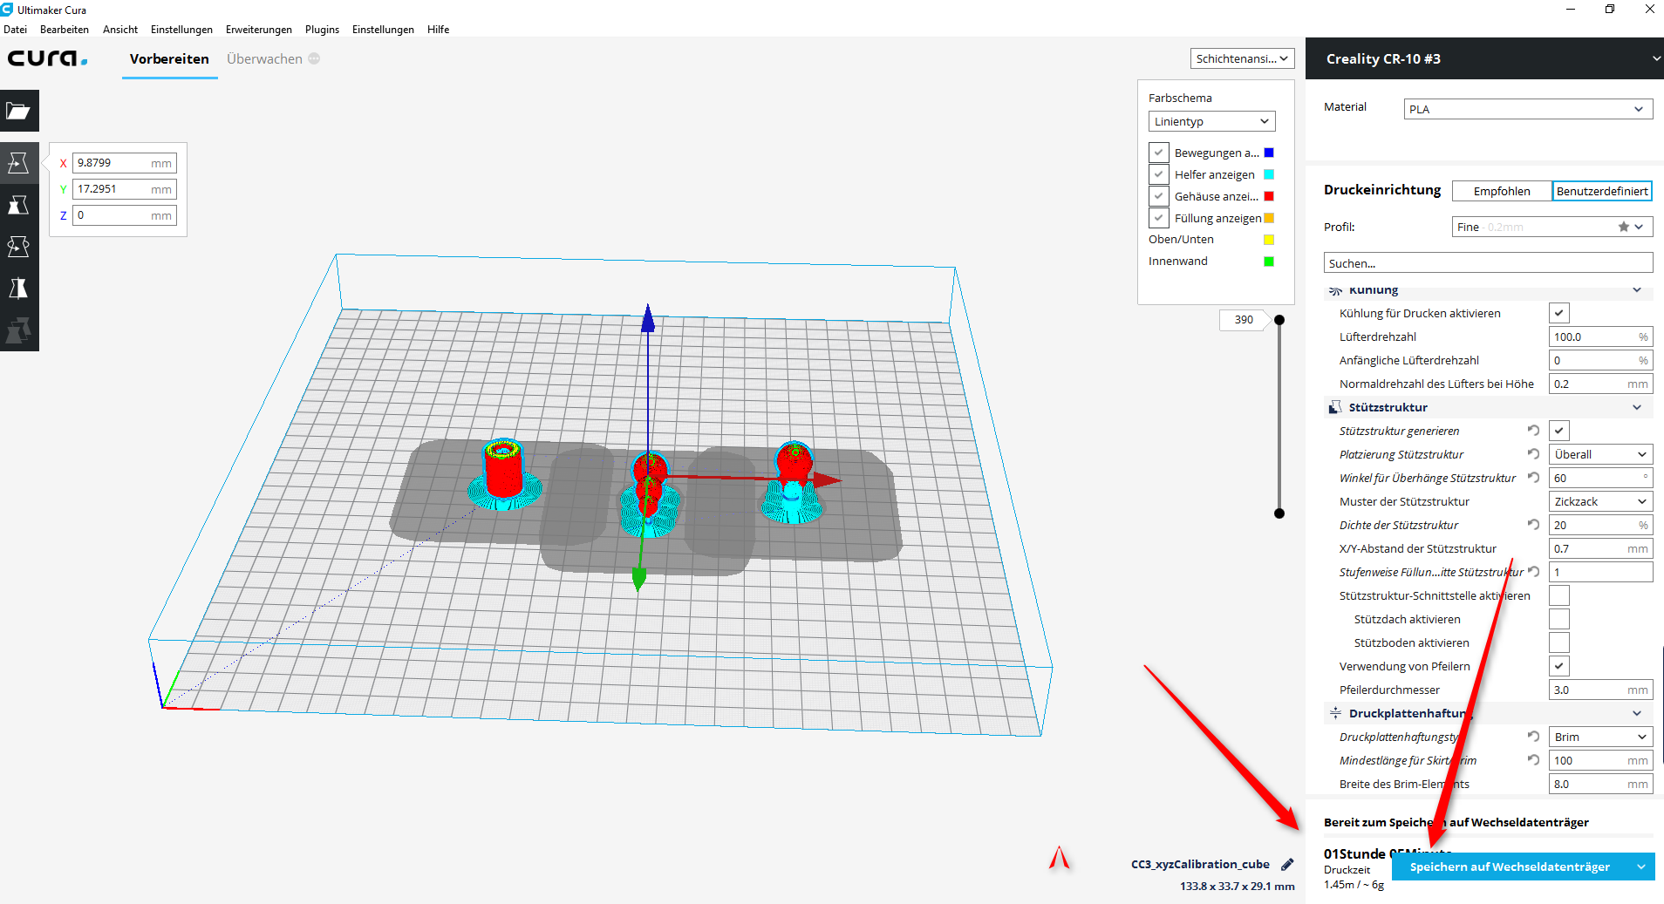Click the Suchen settings search field
The width and height of the screenshot is (1664, 904).
(1488, 263)
